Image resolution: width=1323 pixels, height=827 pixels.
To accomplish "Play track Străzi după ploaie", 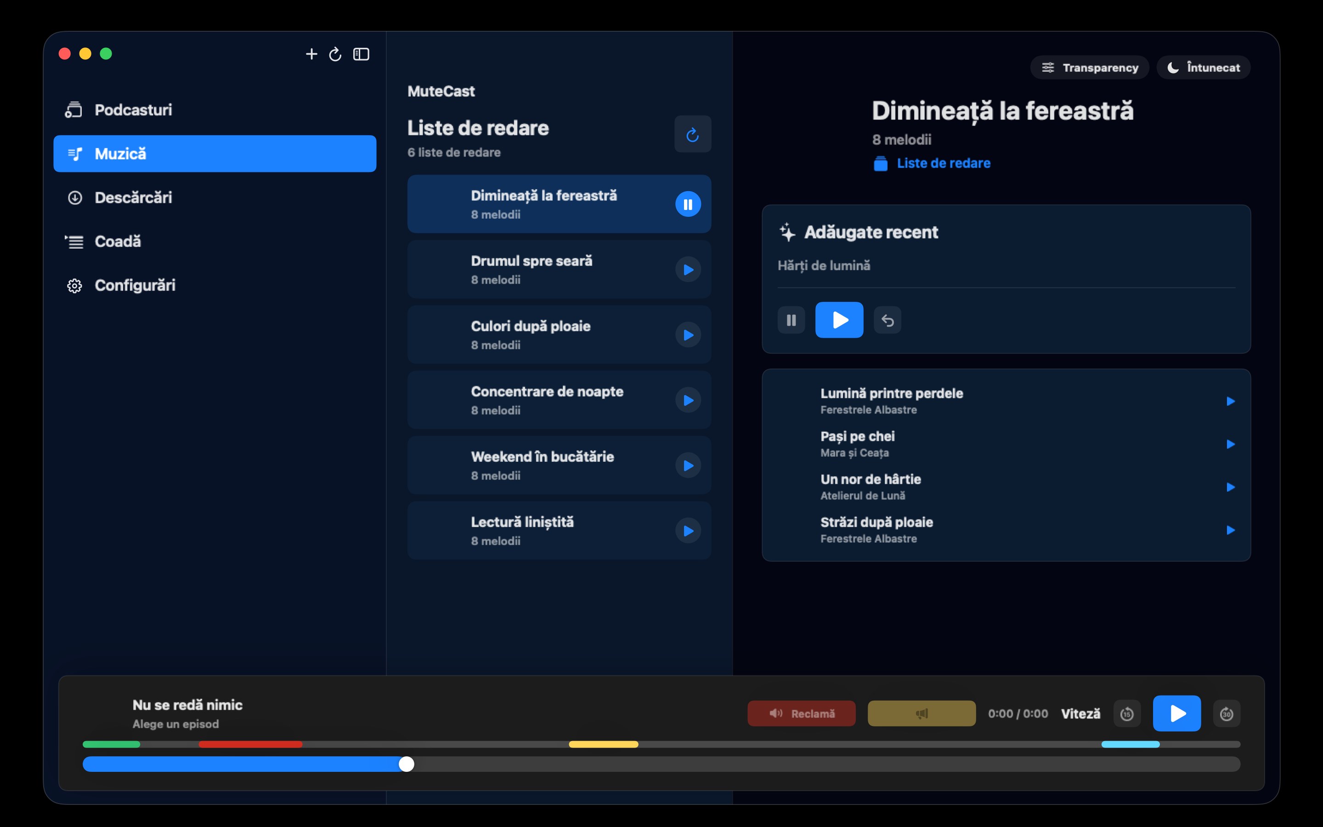I will point(1230,530).
